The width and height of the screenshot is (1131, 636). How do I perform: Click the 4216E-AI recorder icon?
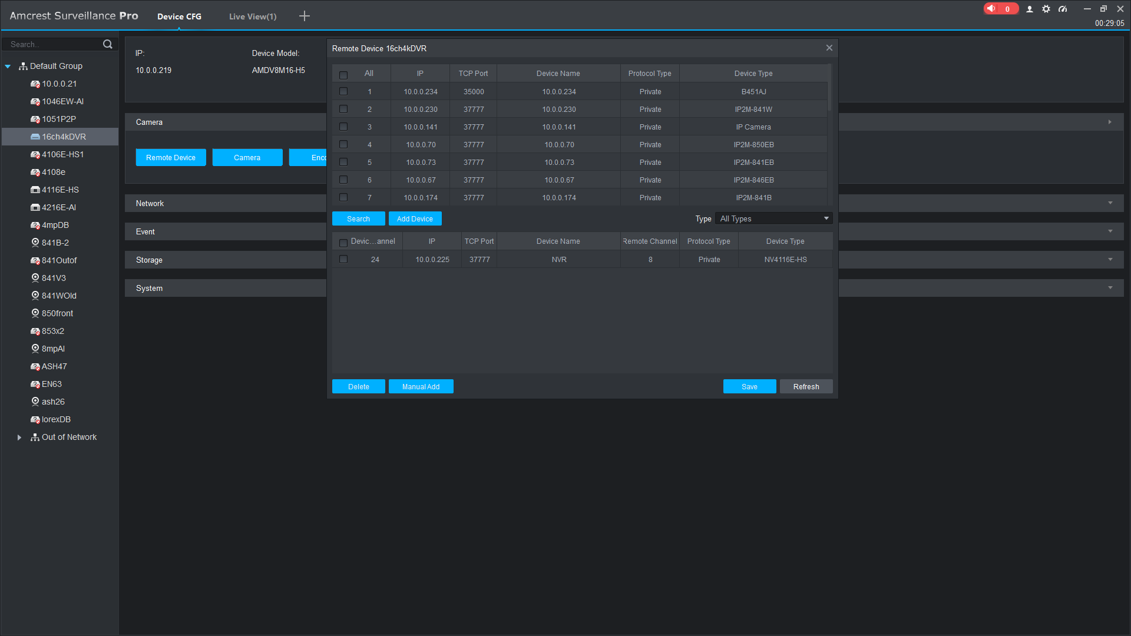pyautogui.click(x=35, y=207)
